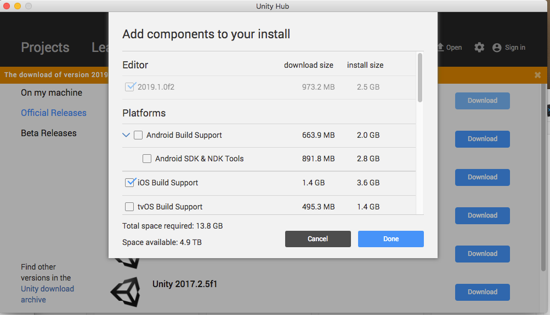550x315 pixels.
Task: Go to On my machine section
Action: (x=52, y=92)
